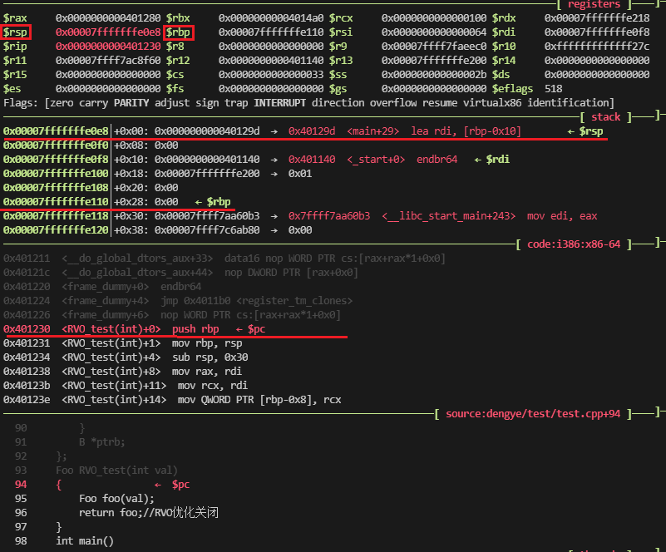Viewport: 666px width, 552px height.
Task: Click mov rax, rdi instruction
Action: [x=207, y=371]
